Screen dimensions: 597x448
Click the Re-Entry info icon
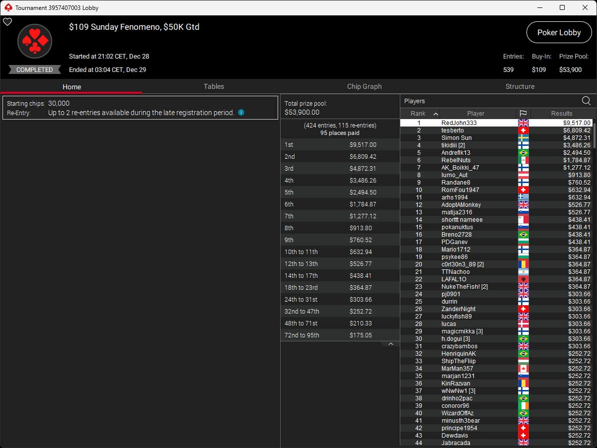[241, 113]
